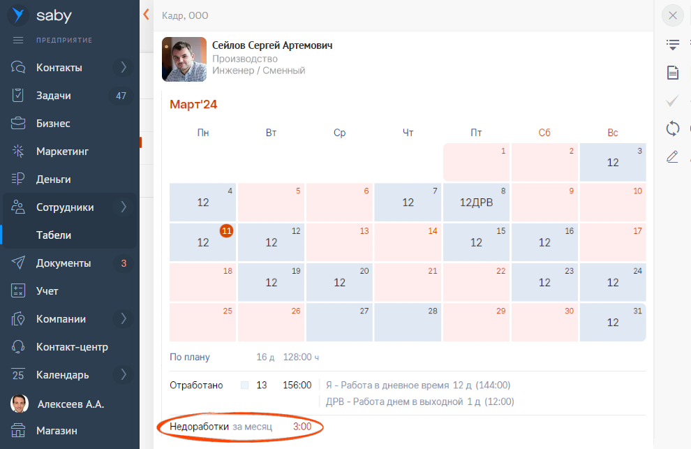Open Documents from the sidebar
This screenshot has height=449, width=691.
(63, 263)
